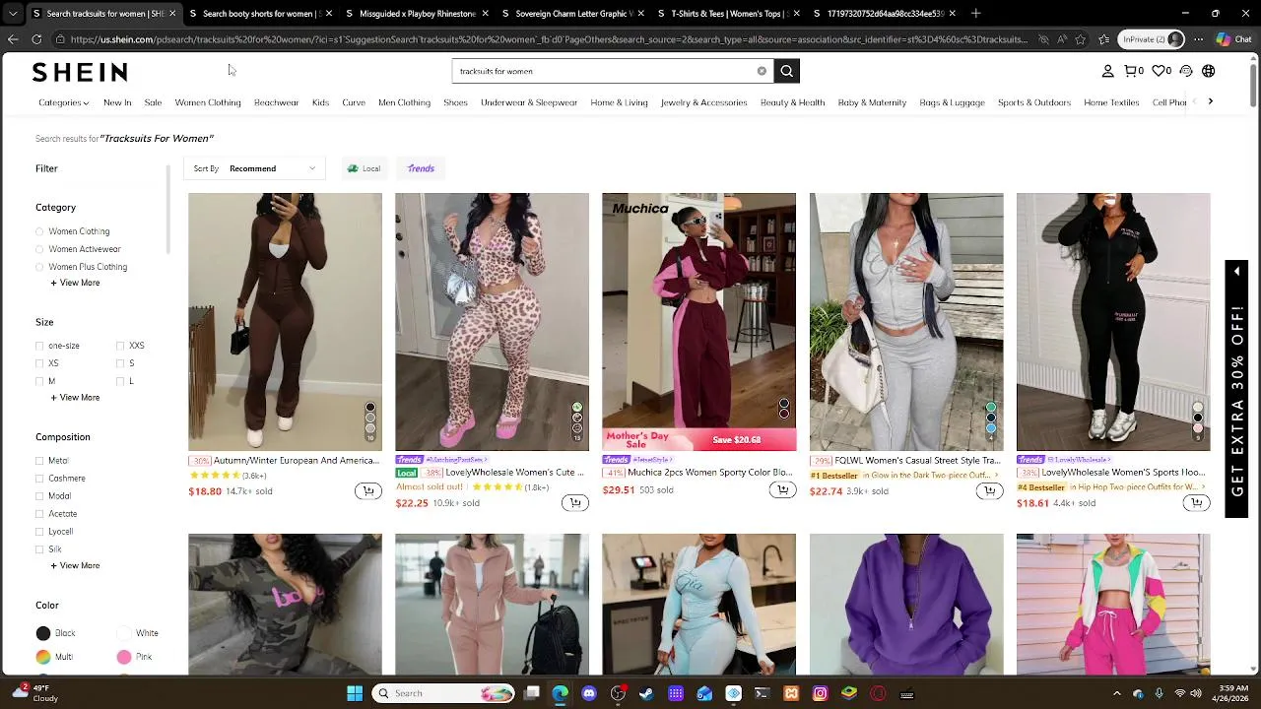Clear the search field with the X icon
The image size is (1261, 709).
[x=762, y=71]
